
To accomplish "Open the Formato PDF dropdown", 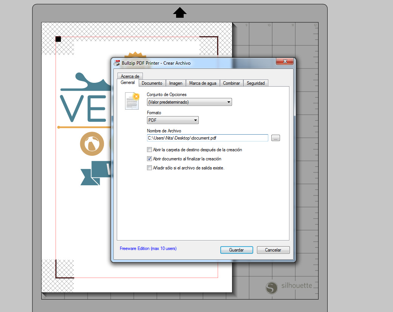I will 173,120.
